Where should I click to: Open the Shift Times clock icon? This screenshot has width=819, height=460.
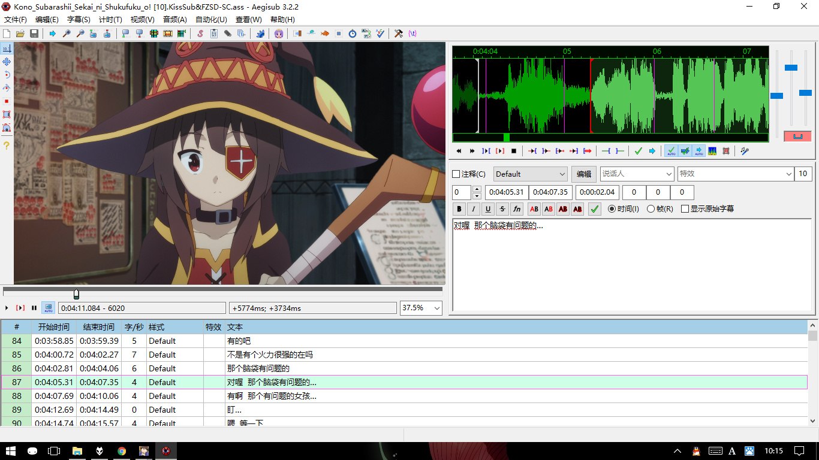353,34
